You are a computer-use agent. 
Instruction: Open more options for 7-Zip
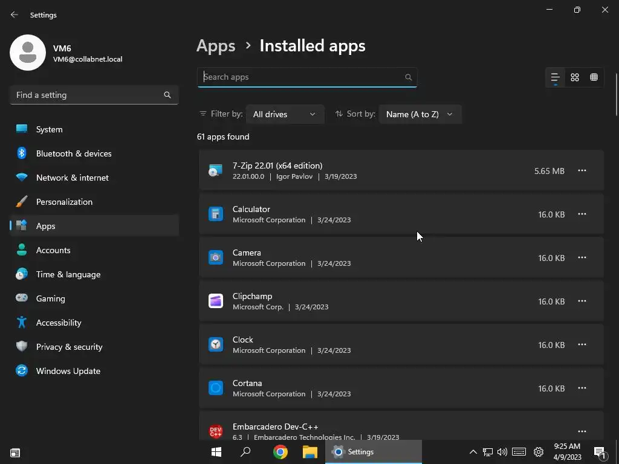[582, 171]
